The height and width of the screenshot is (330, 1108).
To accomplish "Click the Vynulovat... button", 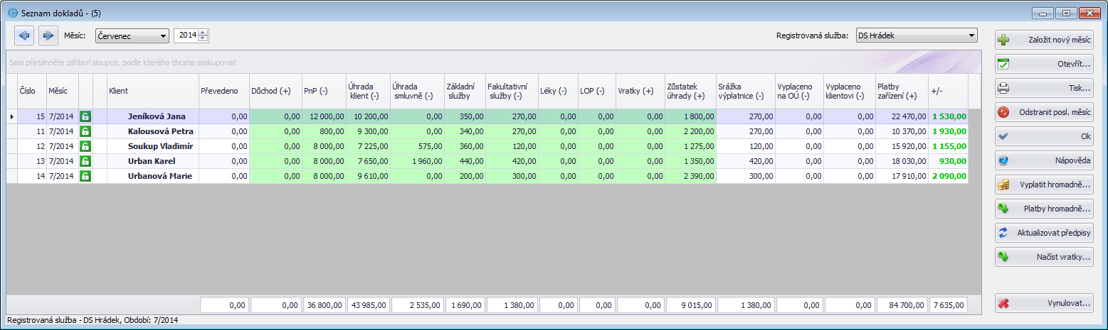I will tap(1044, 303).
